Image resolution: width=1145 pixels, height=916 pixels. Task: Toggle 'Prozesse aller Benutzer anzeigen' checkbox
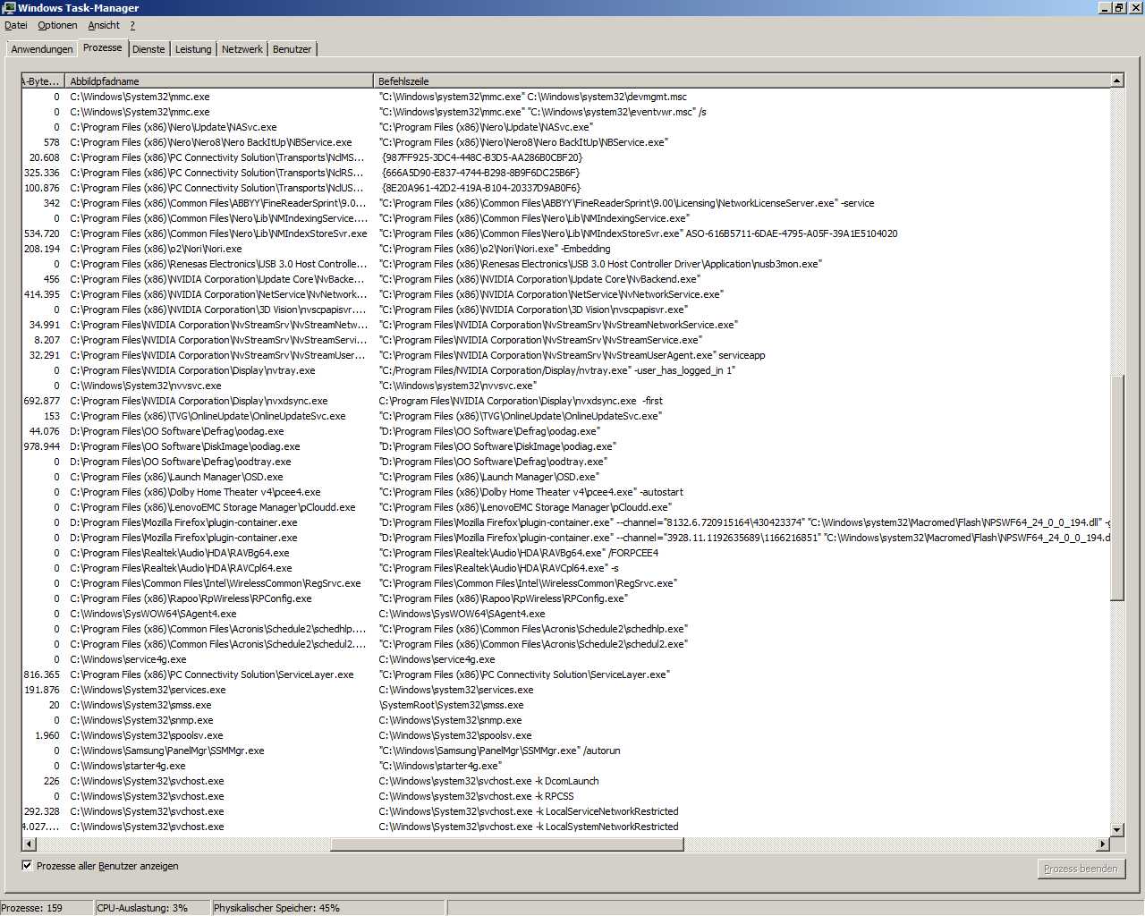point(27,866)
